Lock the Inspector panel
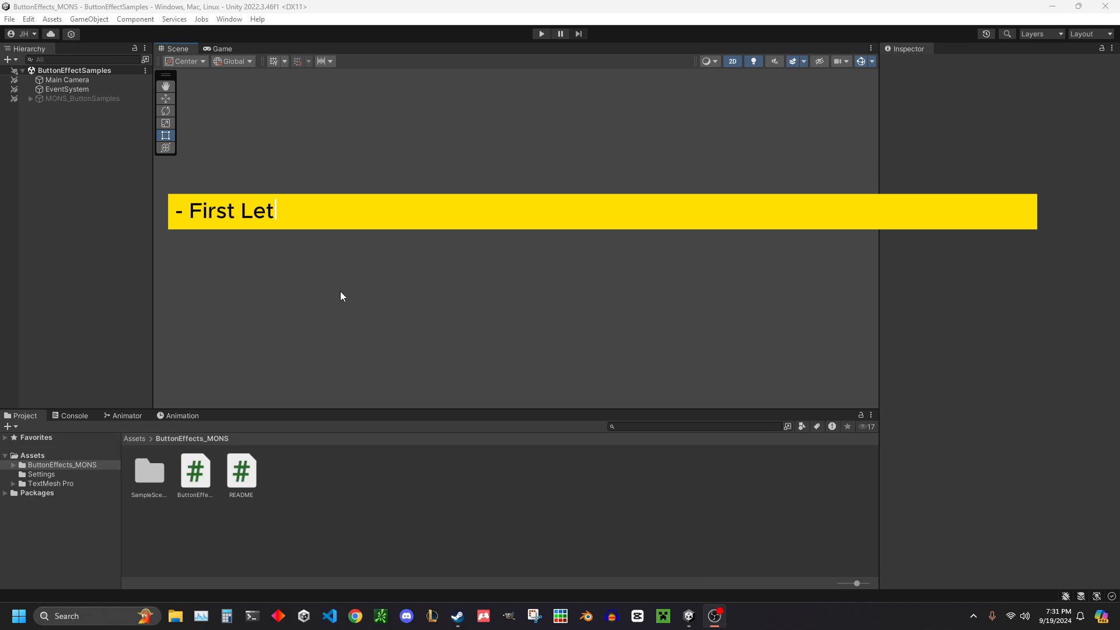 (x=1102, y=48)
